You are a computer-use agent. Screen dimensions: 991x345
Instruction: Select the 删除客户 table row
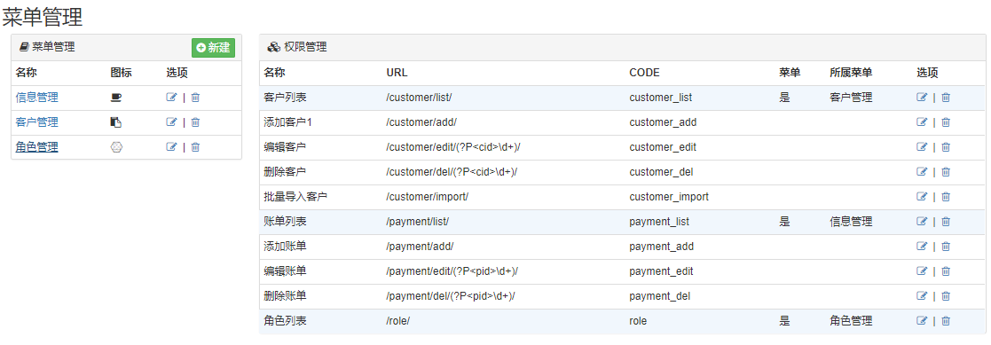(623, 172)
